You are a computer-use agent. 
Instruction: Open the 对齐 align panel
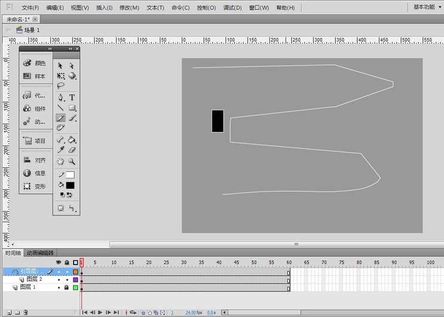[x=34, y=160]
